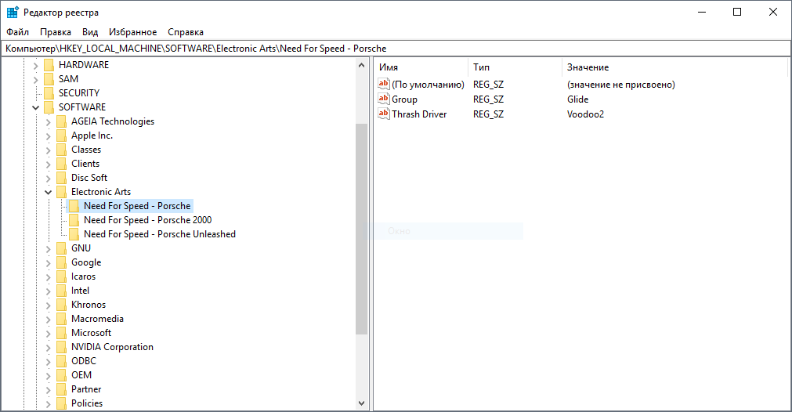792x412 pixels.
Task: Click the Electronic Arts folder icon
Action: [62, 192]
